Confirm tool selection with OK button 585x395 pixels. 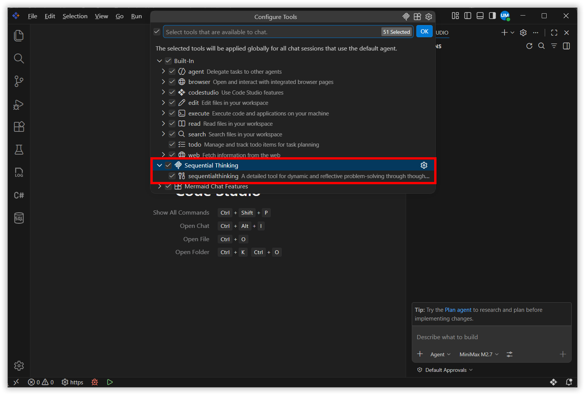pos(424,32)
